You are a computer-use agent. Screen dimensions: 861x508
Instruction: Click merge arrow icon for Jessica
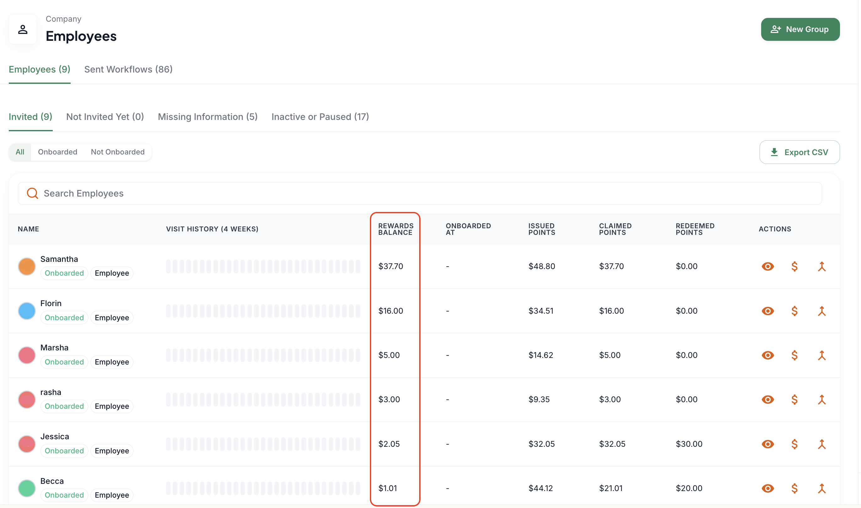(821, 444)
